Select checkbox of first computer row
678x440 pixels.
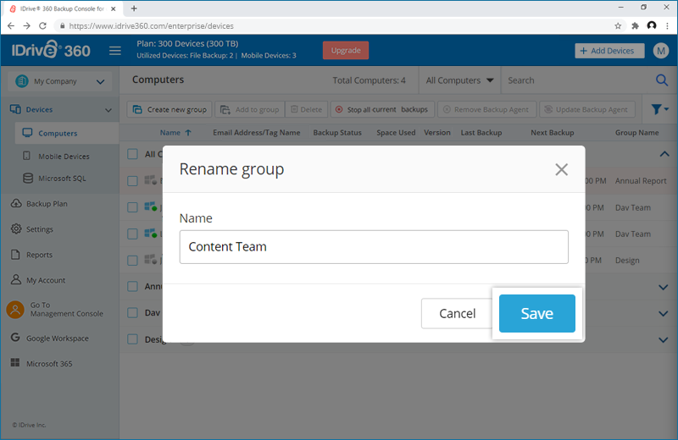pyautogui.click(x=133, y=181)
